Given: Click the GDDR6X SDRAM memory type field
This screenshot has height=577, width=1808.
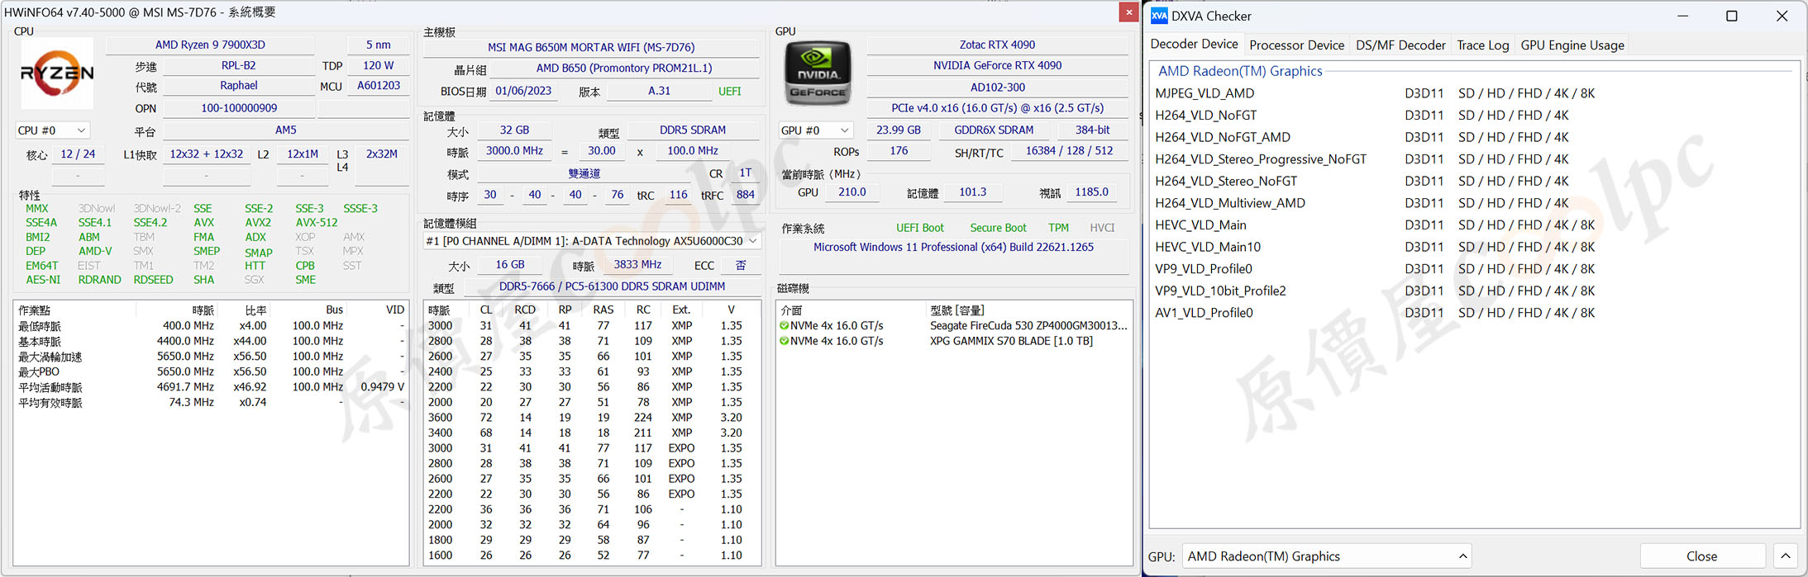Looking at the screenshot, I should click(994, 130).
